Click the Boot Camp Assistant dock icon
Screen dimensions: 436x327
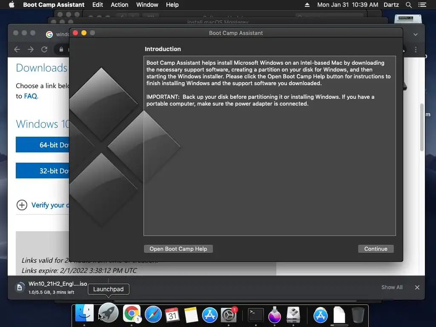coord(293,315)
